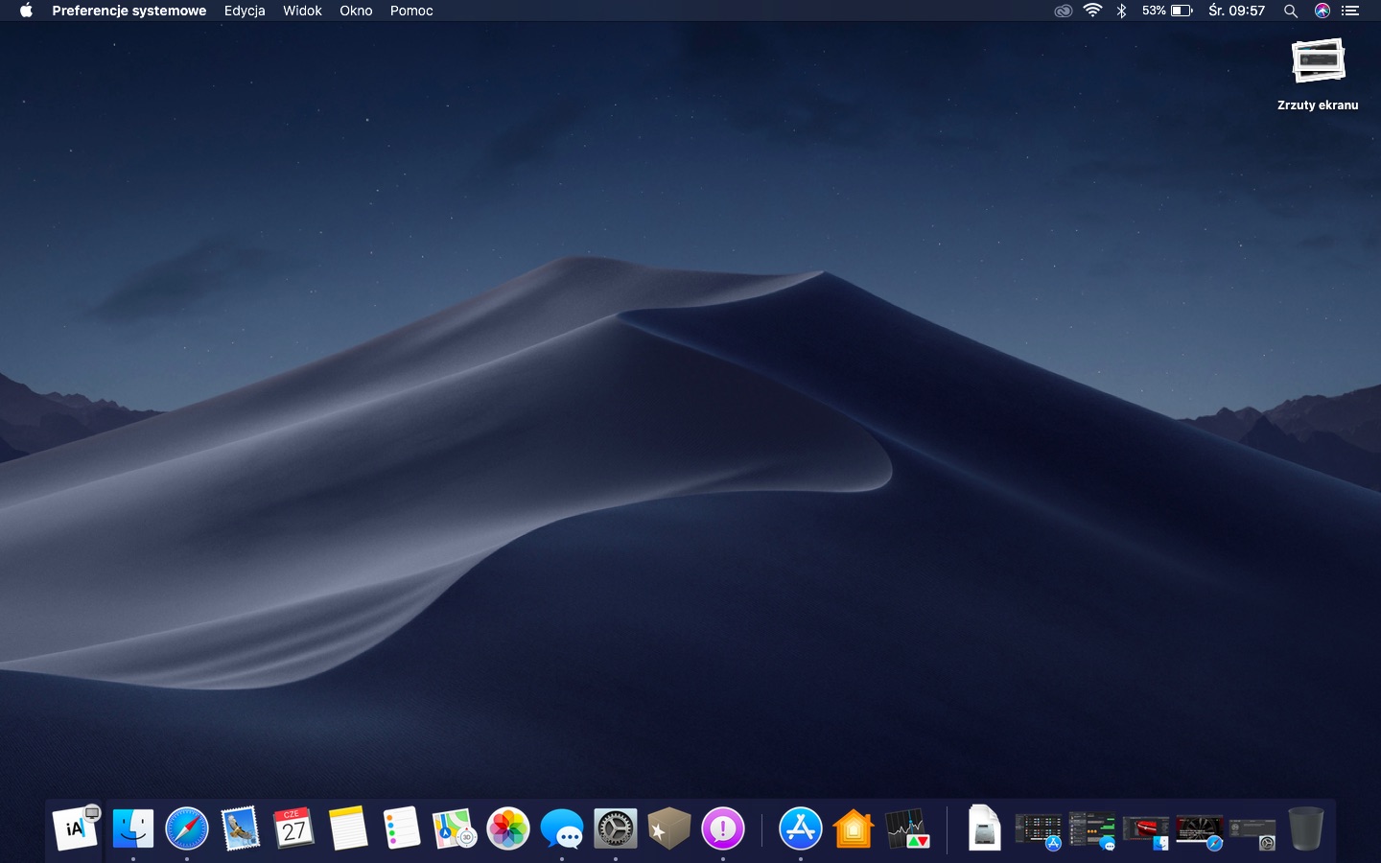
Task: Open the disk image document stack
Action: (985, 828)
